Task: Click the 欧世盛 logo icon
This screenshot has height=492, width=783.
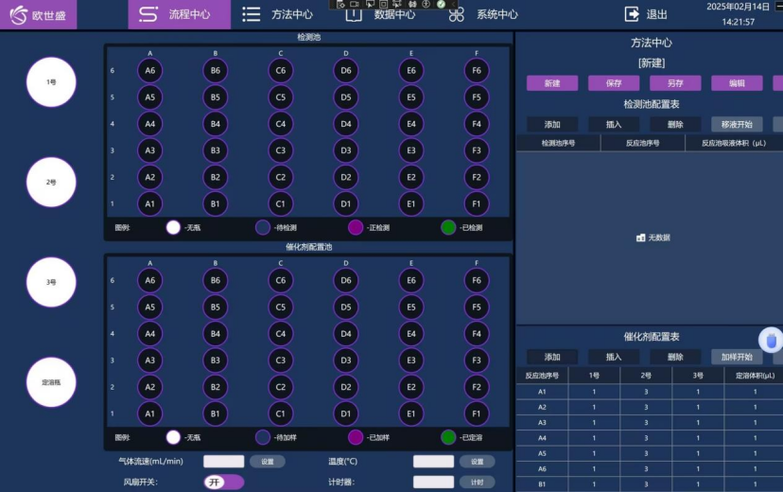Action: [x=19, y=15]
